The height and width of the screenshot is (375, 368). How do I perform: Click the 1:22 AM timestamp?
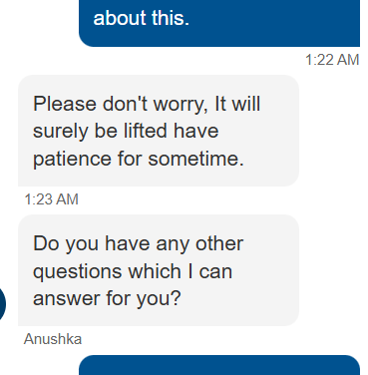click(332, 60)
